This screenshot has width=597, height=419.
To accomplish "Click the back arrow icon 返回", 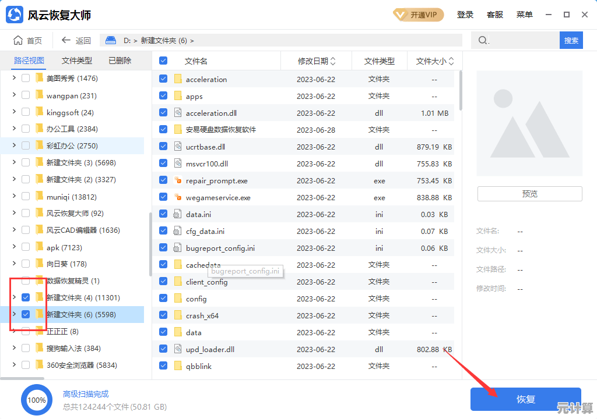I will coord(66,40).
